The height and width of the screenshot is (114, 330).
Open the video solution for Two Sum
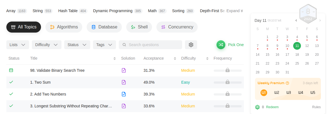pos(124,82)
